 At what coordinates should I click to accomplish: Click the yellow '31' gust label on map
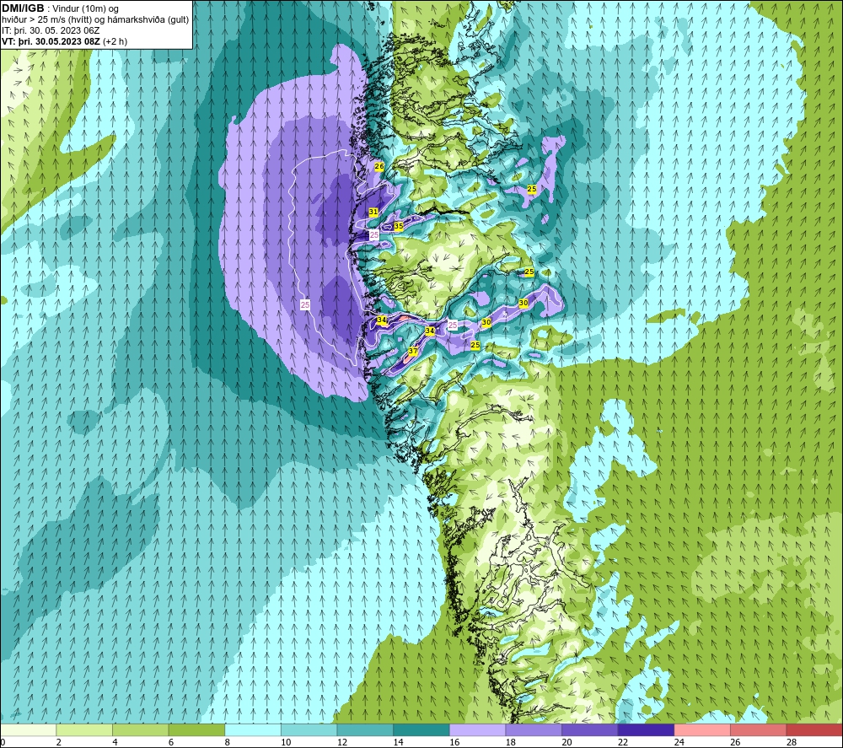pyautogui.click(x=373, y=212)
